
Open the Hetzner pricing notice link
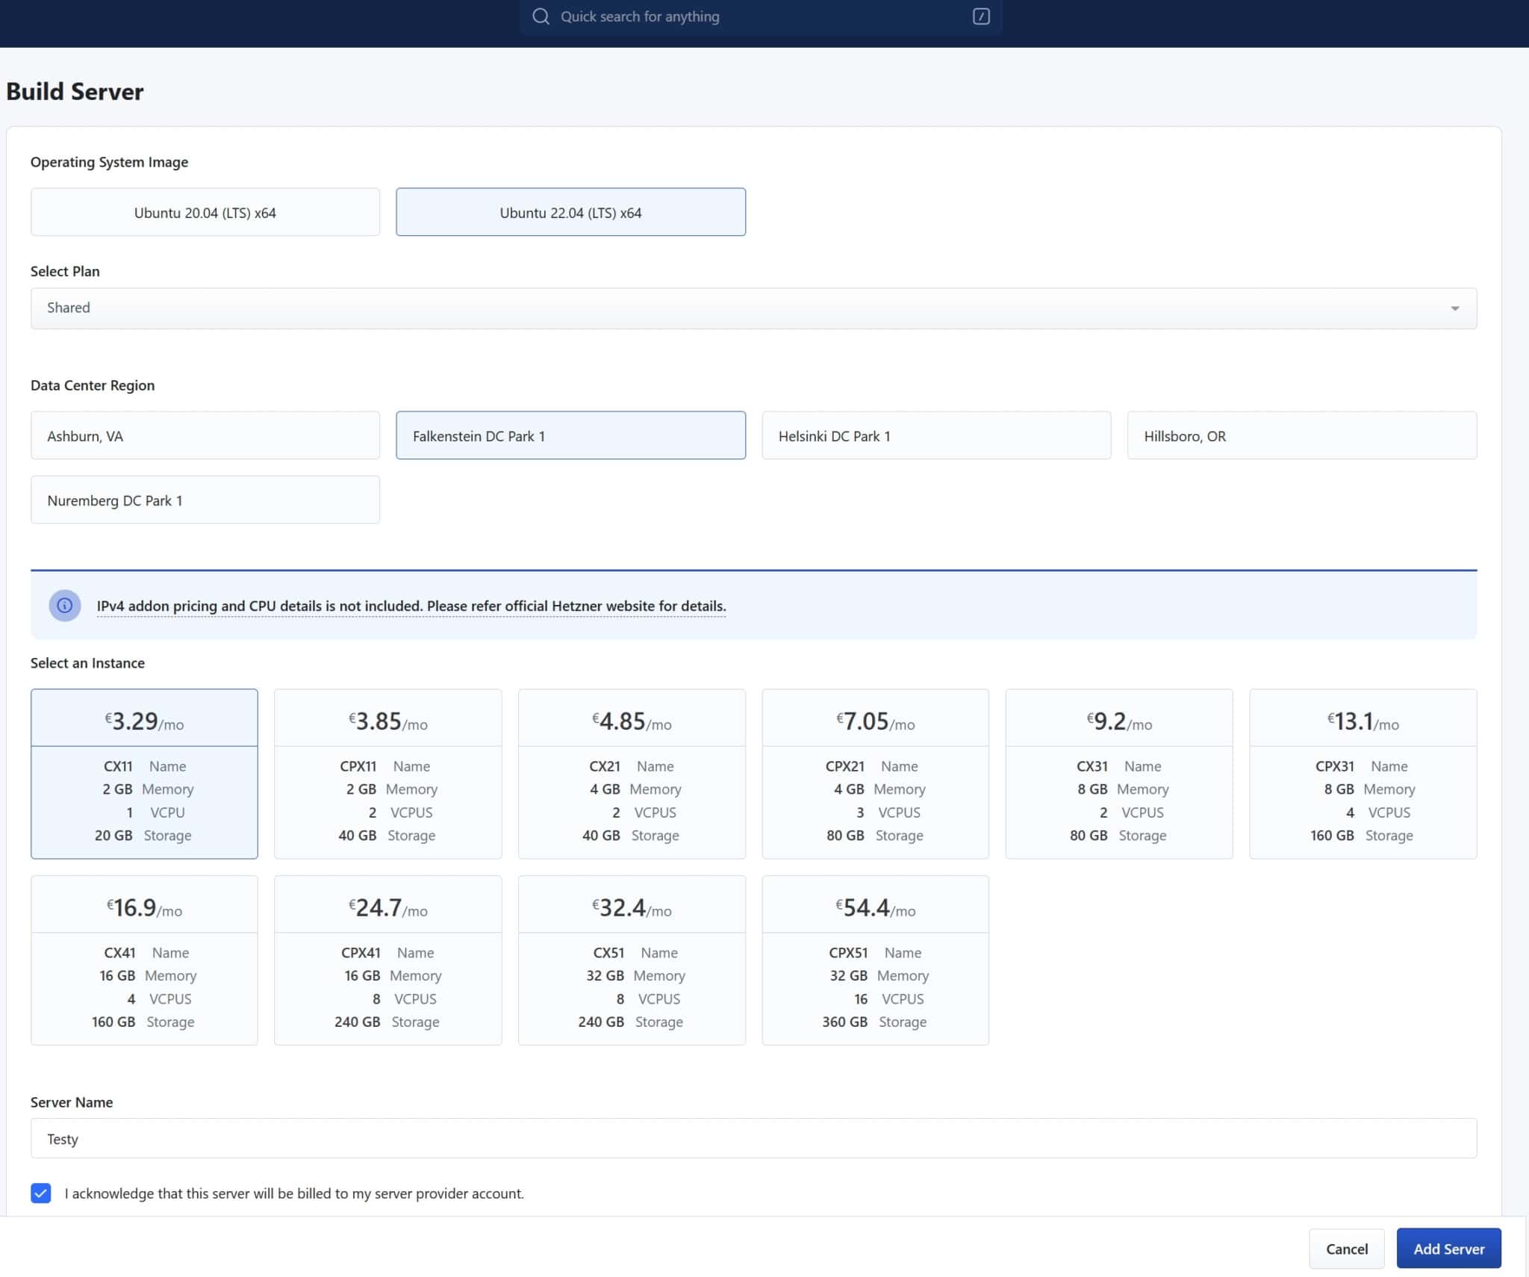click(x=411, y=606)
